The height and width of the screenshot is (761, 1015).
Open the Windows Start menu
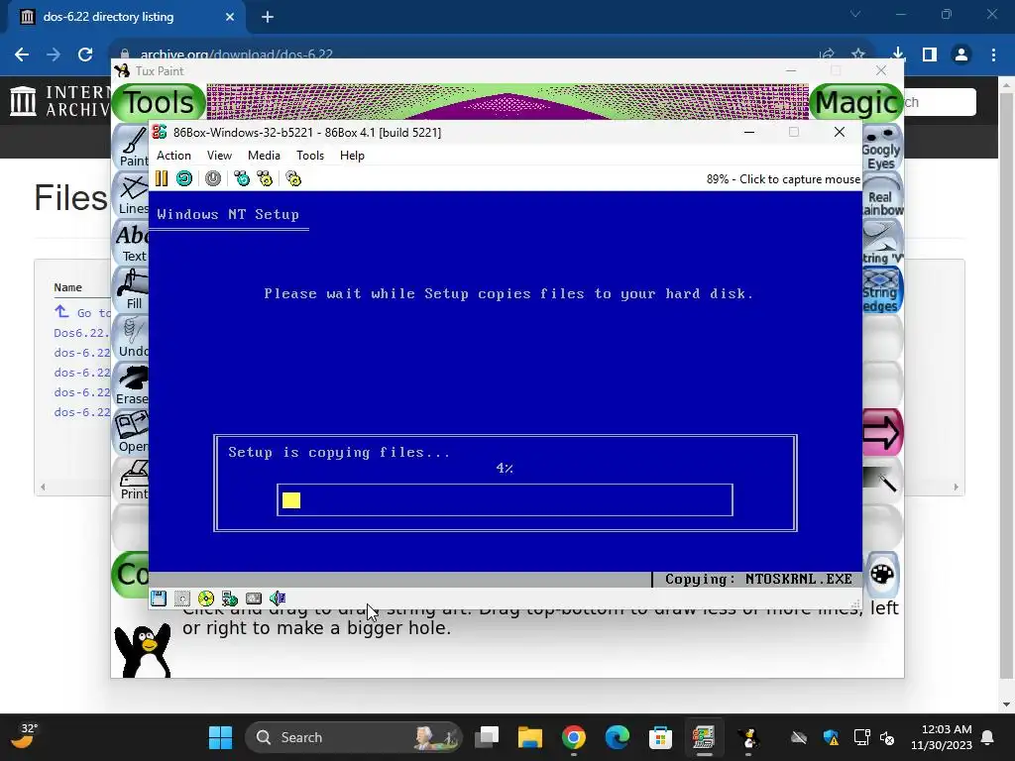[x=220, y=737]
